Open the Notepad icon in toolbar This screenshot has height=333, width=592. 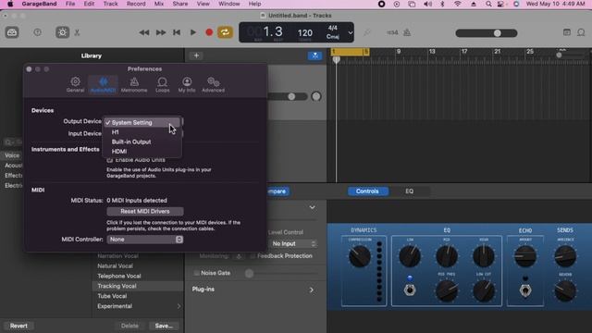(567, 32)
